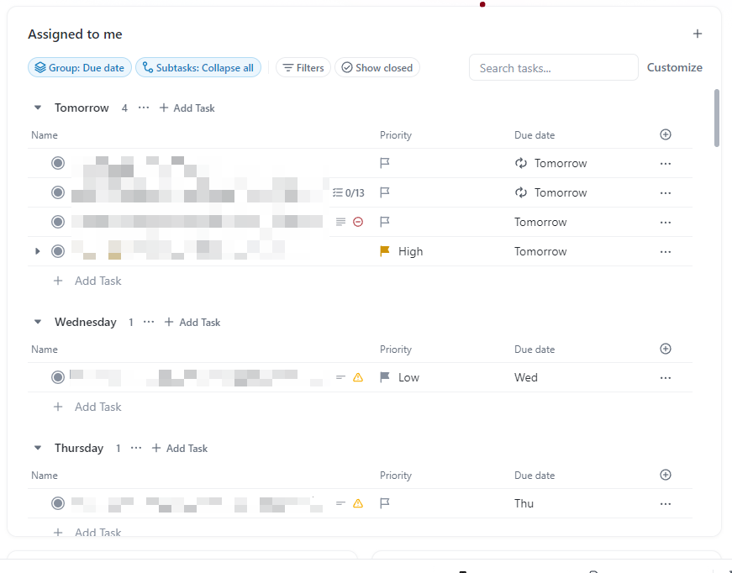This screenshot has height=573, width=732.
Task: Click warning icon on the Wednesday task
Action: pos(358,377)
